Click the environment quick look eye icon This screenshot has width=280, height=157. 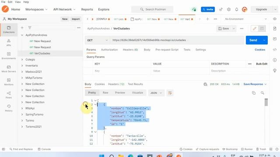coord(275,19)
